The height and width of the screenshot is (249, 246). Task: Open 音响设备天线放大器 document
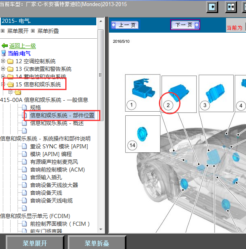coord(54,185)
